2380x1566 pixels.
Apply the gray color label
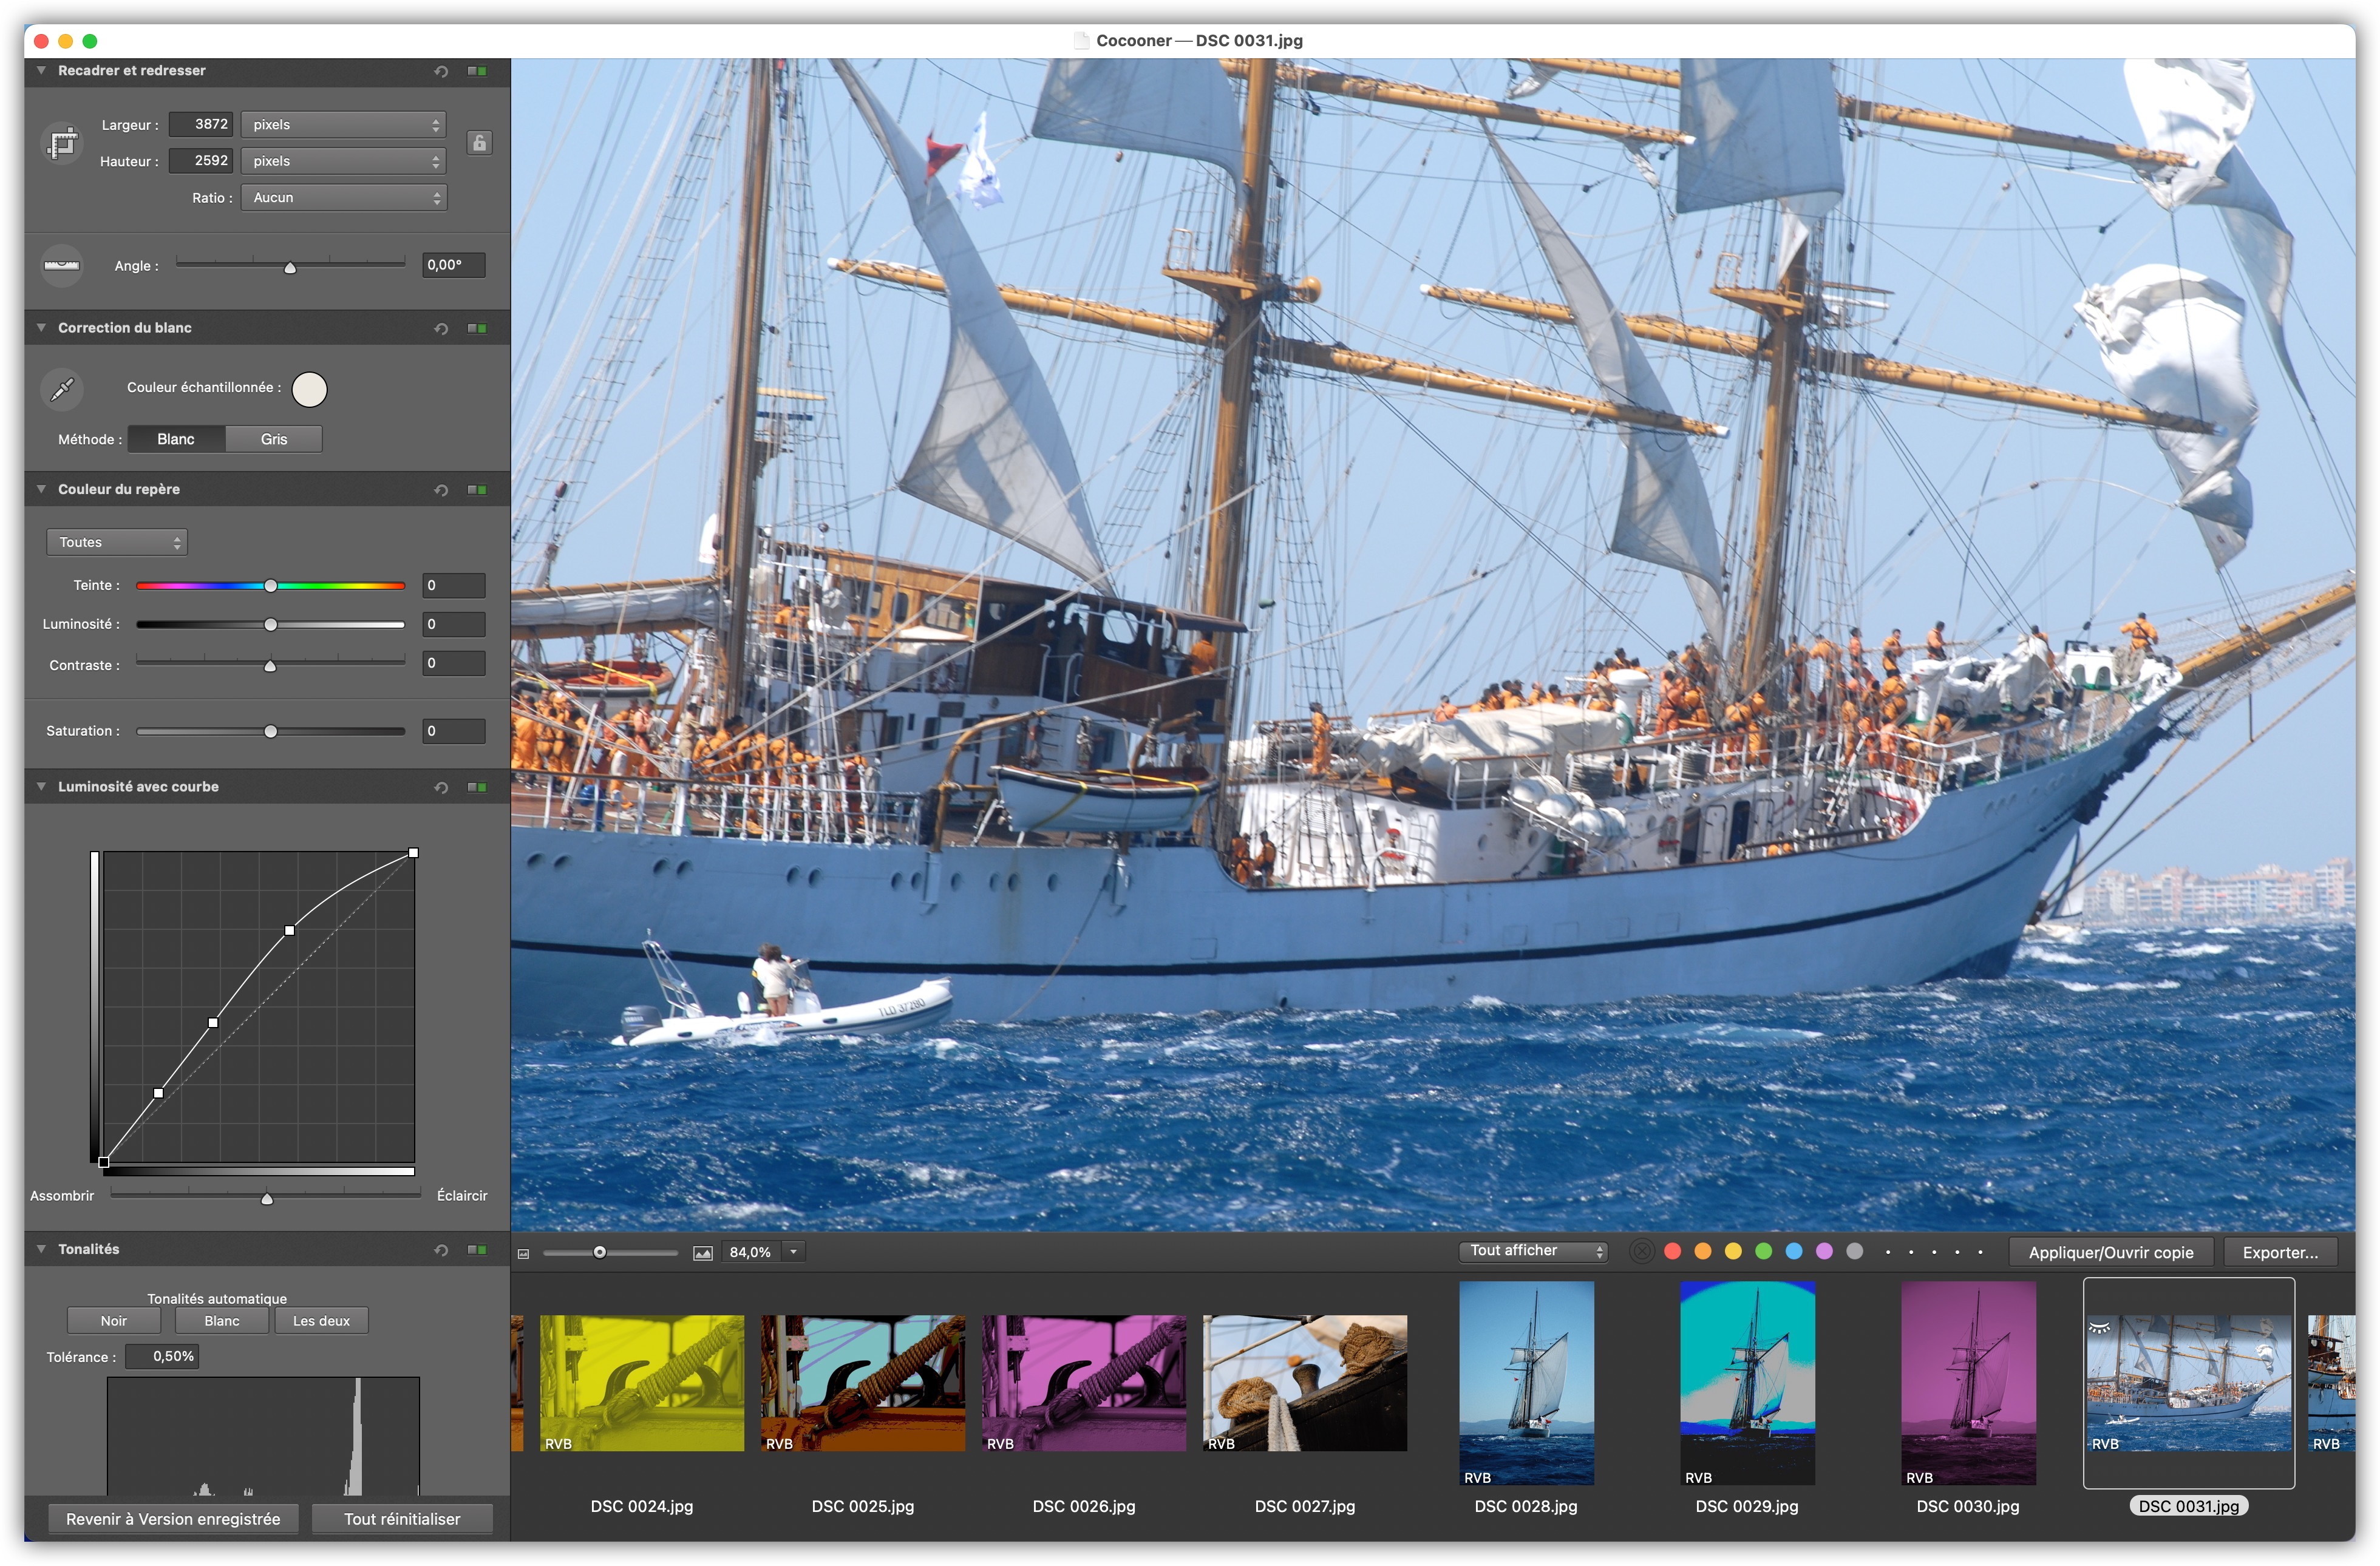(1855, 1252)
